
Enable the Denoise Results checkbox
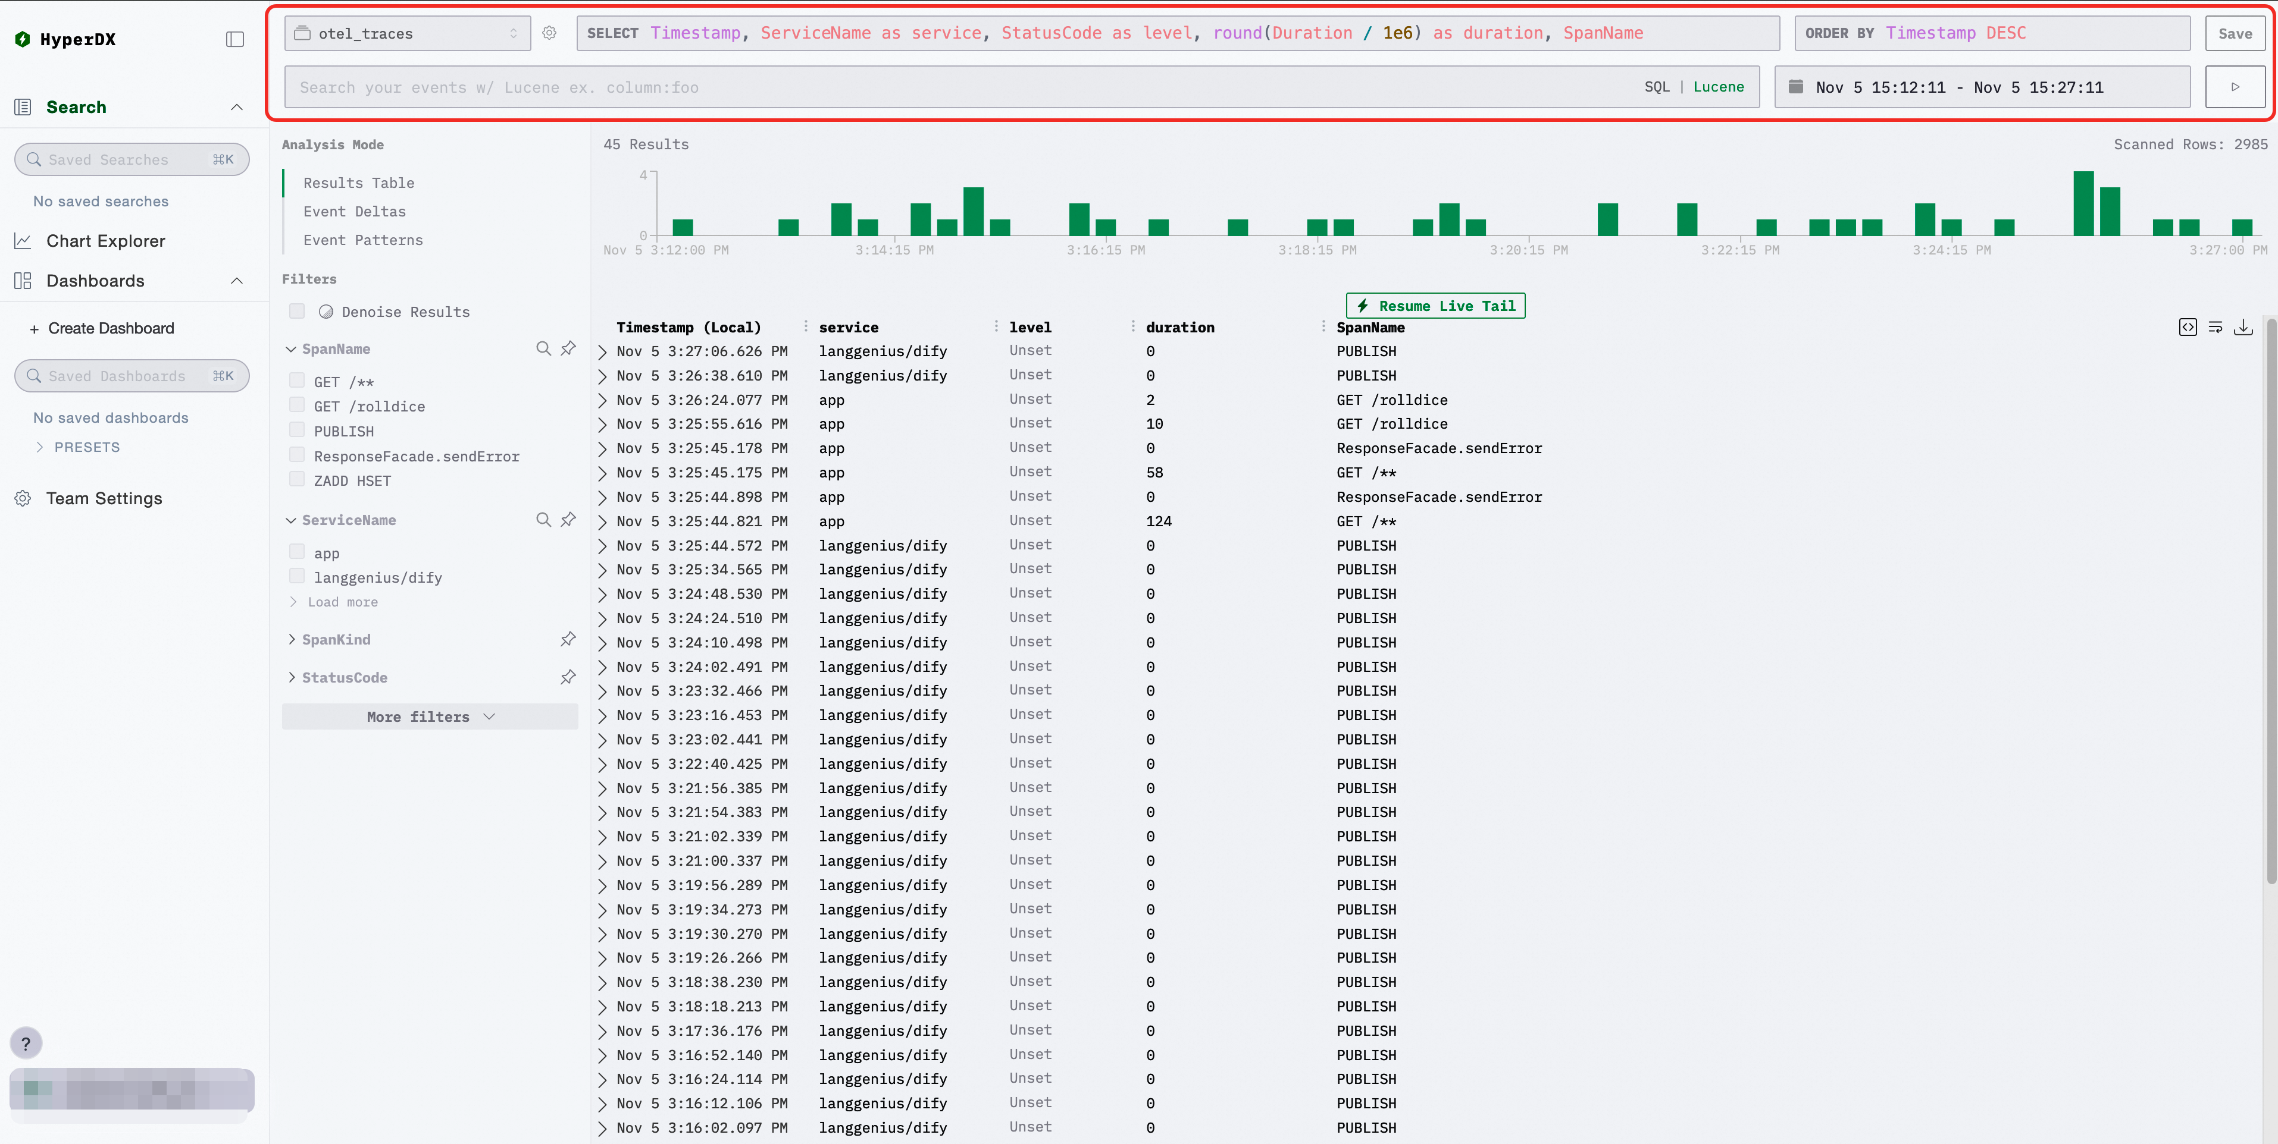pyautogui.click(x=297, y=312)
